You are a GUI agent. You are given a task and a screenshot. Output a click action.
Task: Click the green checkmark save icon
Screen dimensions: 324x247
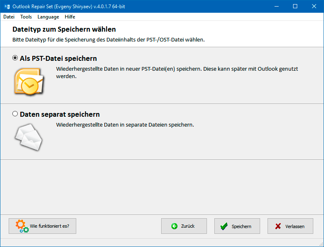[x=224, y=226]
